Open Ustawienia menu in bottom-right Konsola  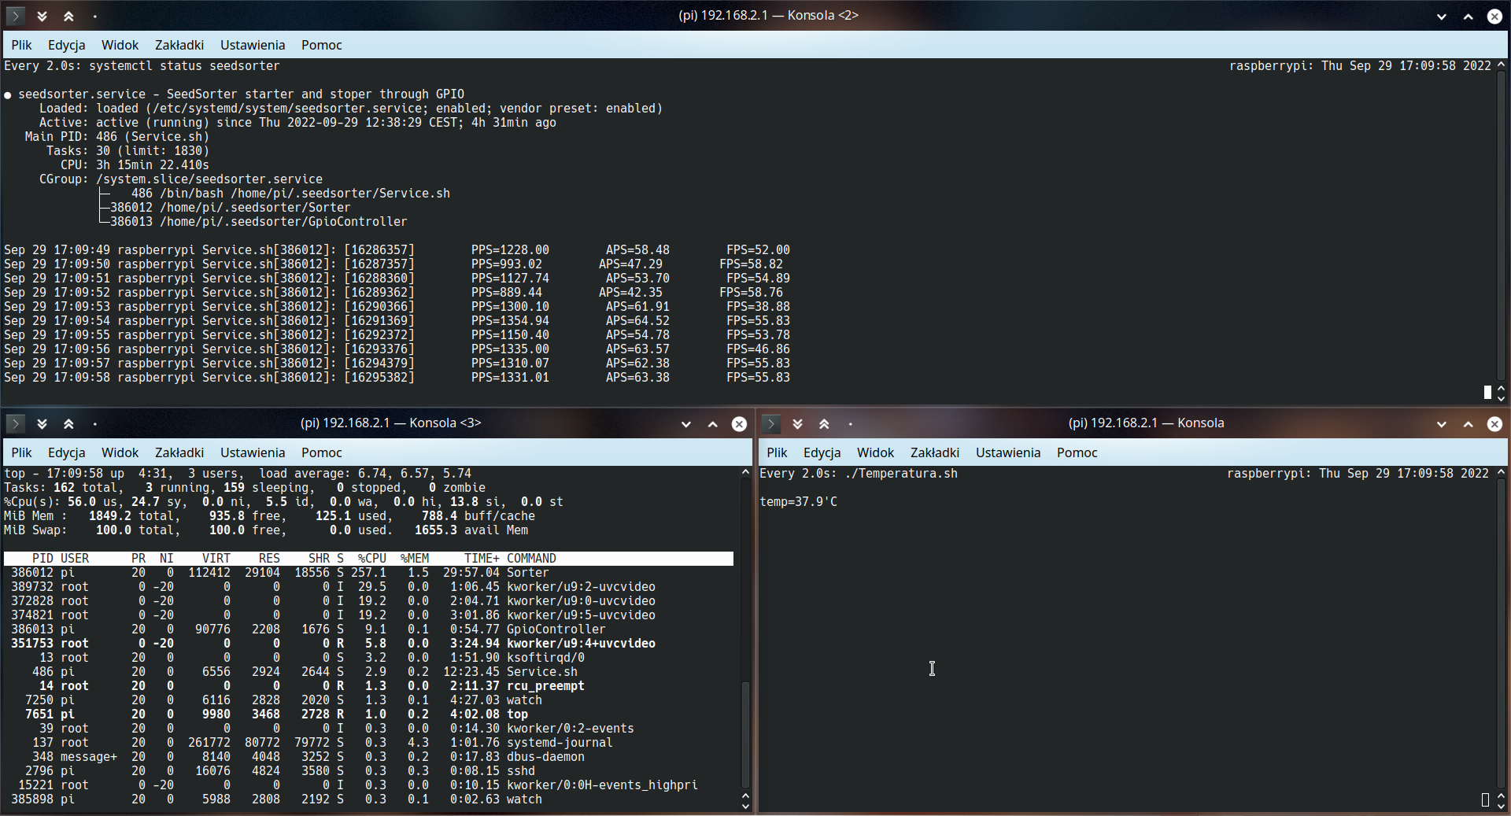tap(1008, 452)
